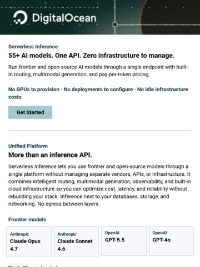This screenshot has height=267, width=200.
Task: Select the GPT-4o model card
Action: 171,241
